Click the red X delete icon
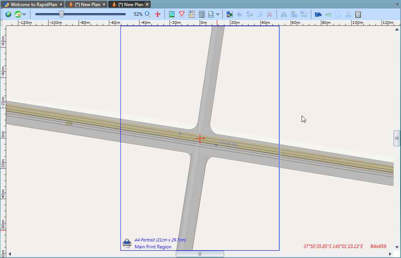This screenshot has height=258, width=401. [x=269, y=14]
